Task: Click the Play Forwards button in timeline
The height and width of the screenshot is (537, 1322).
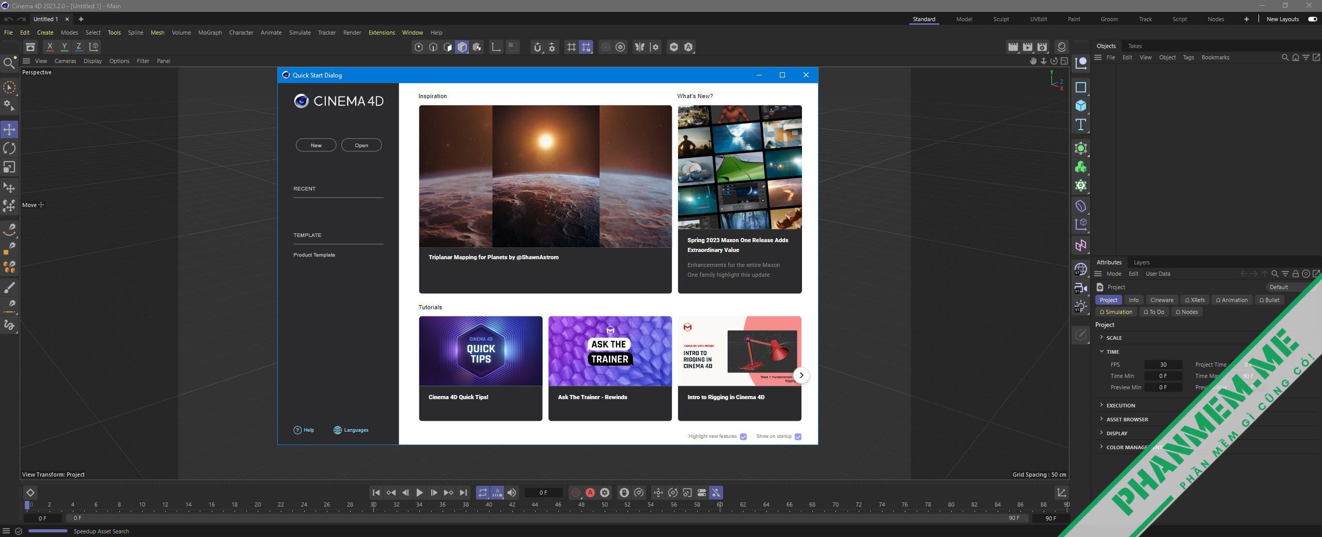Action: [x=419, y=493]
